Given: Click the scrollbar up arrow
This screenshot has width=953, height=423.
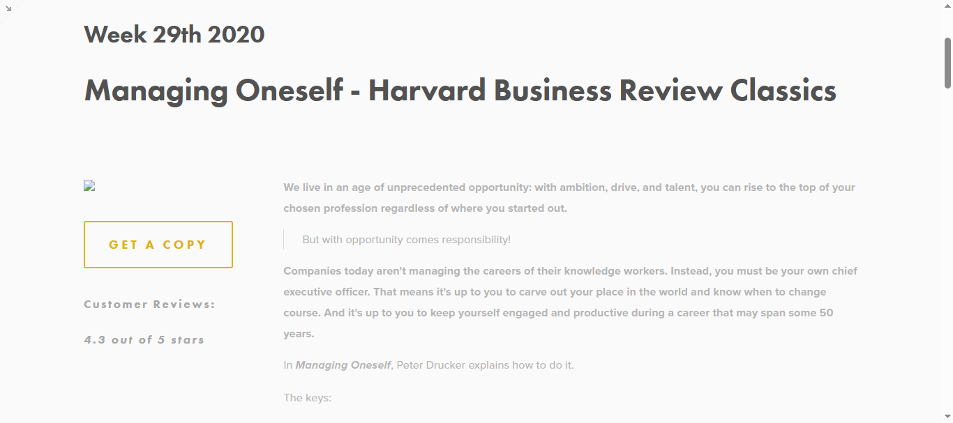Looking at the screenshot, I should pos(947,6).
